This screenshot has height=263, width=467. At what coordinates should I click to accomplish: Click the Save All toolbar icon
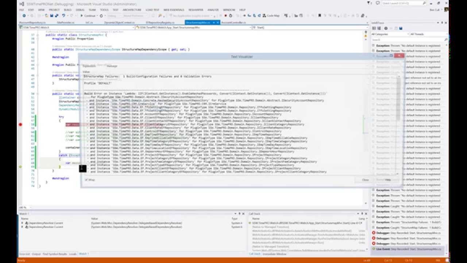pos(57,15)
